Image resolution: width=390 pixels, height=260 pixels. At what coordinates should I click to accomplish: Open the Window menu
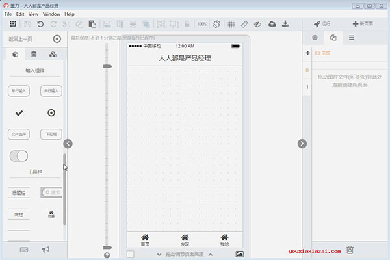click(51, 14)
